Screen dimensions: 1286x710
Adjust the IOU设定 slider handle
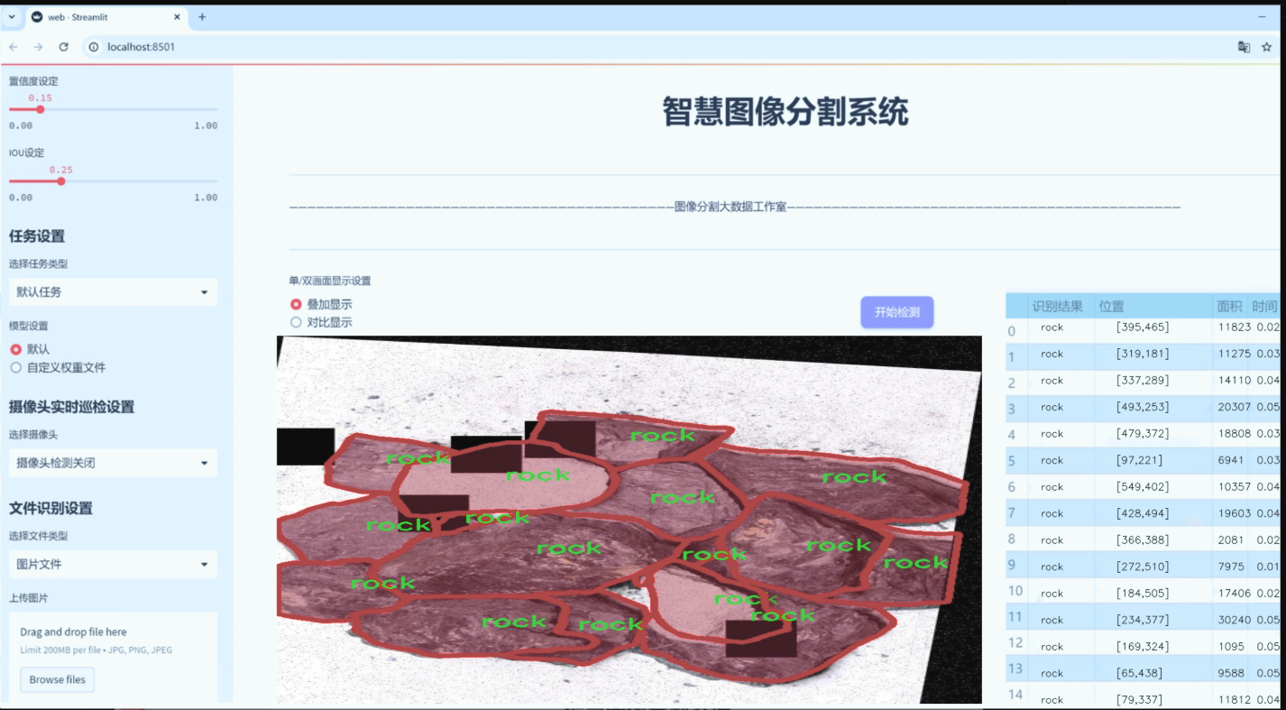(61, 180)
